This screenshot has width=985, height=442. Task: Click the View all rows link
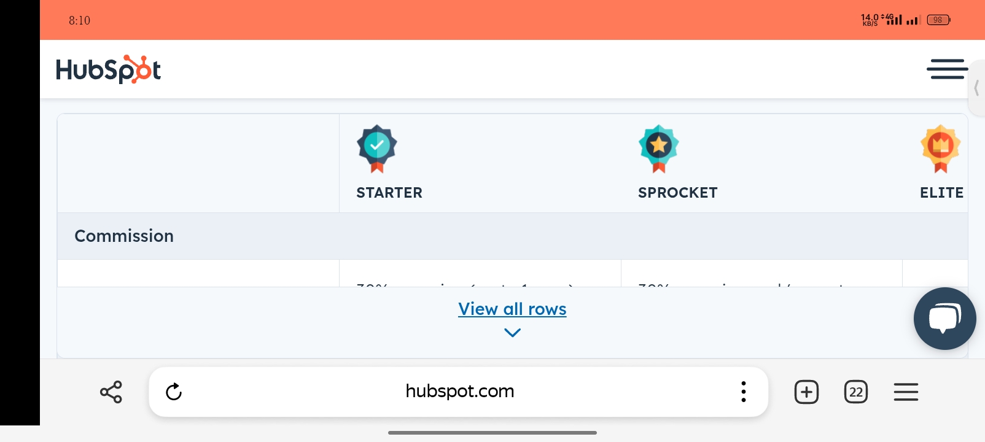pos(512,309)
